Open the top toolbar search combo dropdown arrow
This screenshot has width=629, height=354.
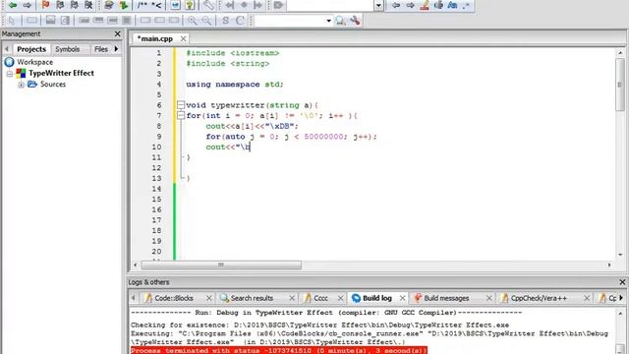coord(378,6)
